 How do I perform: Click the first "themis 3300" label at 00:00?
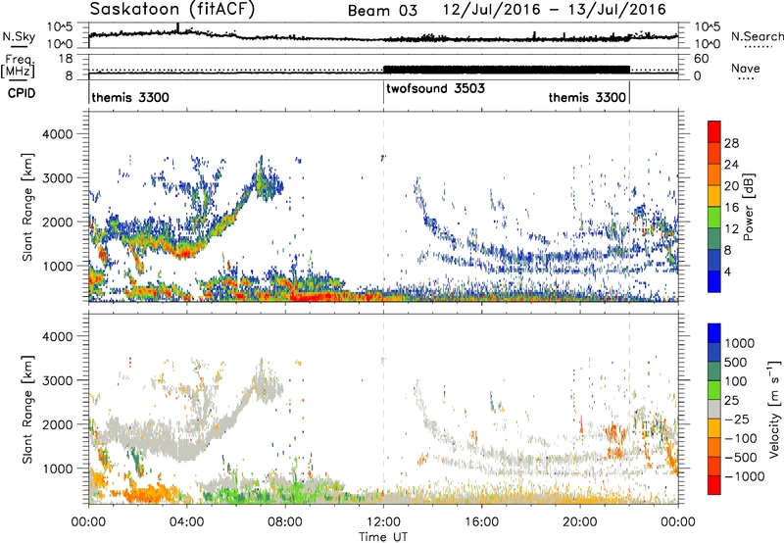130,97
